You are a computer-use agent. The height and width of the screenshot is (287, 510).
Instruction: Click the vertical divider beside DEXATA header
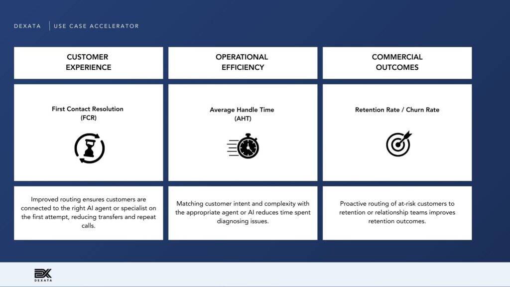point(49,26)
